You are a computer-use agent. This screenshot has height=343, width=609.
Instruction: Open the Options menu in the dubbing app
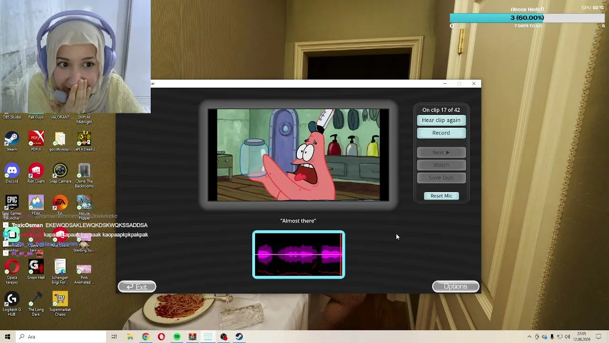click(x=456, y=286)
